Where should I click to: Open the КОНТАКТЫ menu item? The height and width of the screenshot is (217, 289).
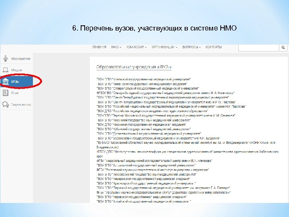click(x=214, y=47)
